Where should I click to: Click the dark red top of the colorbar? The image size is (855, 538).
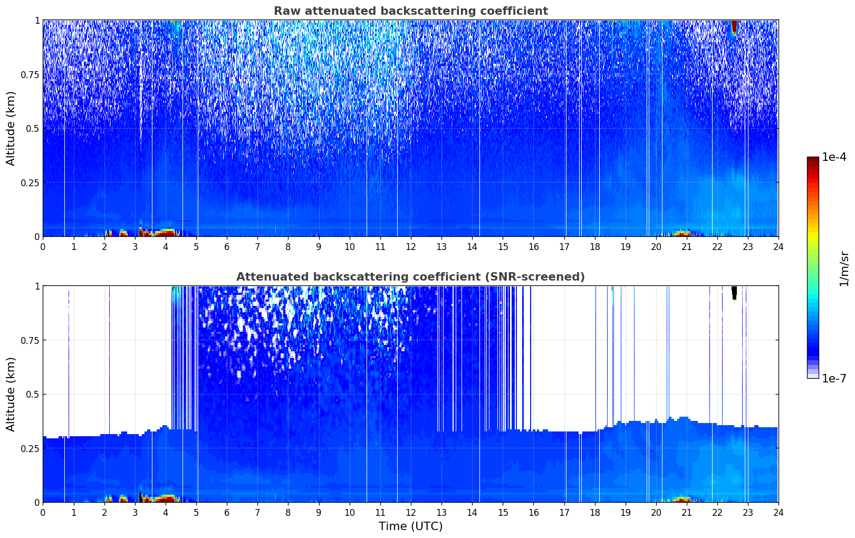[812, 161]
